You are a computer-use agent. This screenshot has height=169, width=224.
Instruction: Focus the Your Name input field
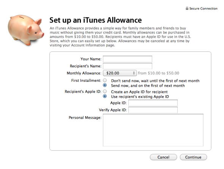[x=128, y=59]
